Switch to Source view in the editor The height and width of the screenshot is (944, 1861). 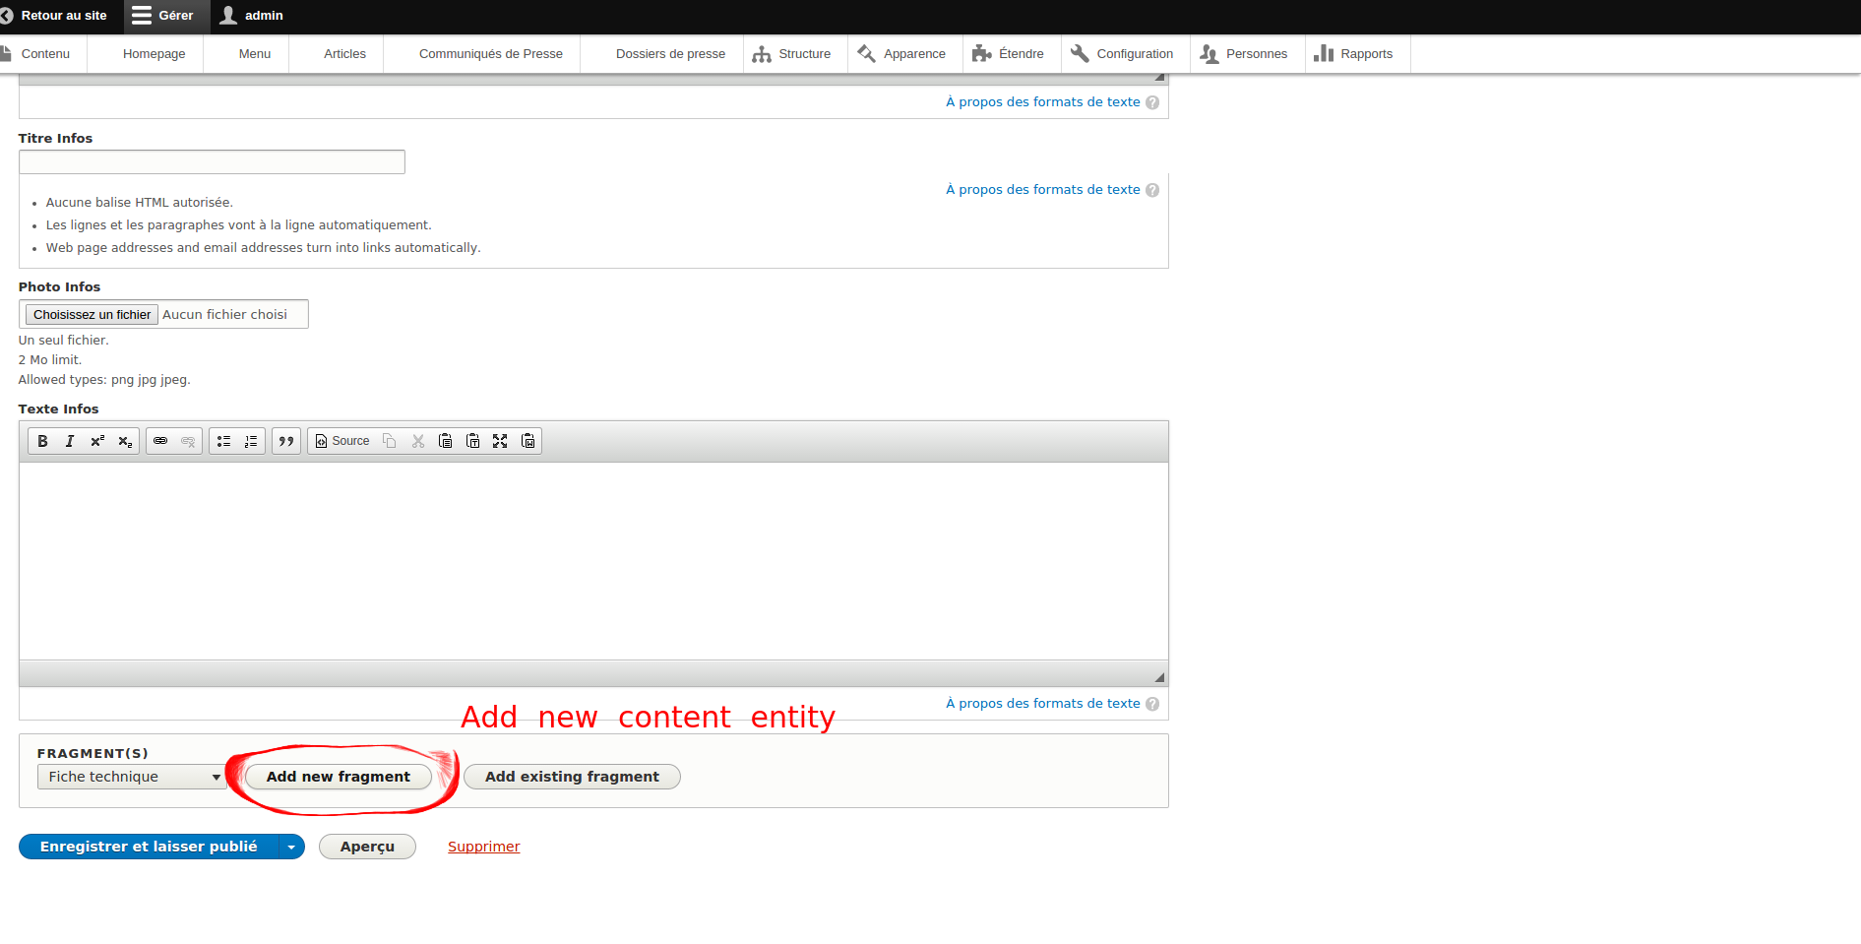[x=341, y=440]
